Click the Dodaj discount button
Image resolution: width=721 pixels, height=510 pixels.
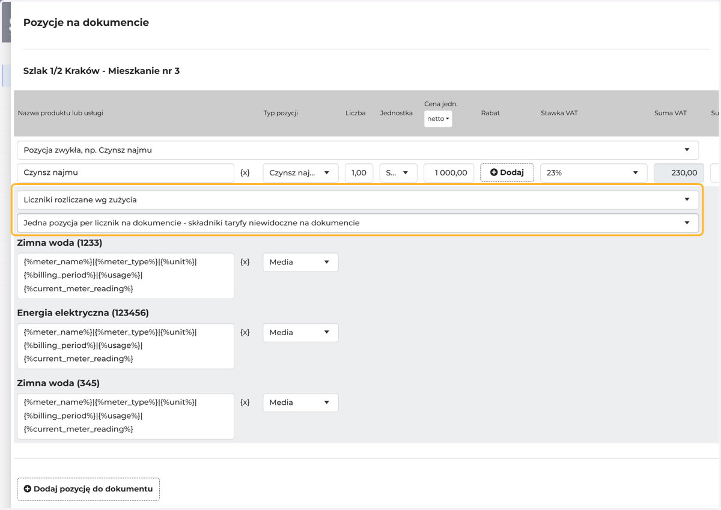pos(507,172)
